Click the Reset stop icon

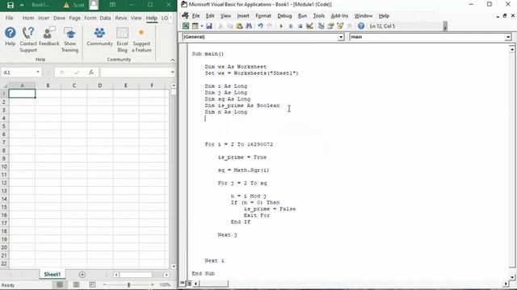[x=300, y=26]
